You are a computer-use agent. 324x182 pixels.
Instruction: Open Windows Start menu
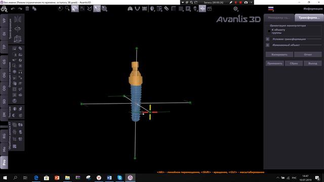point(5,177)
